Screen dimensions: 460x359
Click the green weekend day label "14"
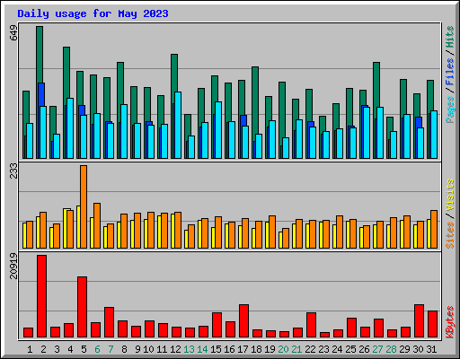pyautogui.click(x=202, y=349)
